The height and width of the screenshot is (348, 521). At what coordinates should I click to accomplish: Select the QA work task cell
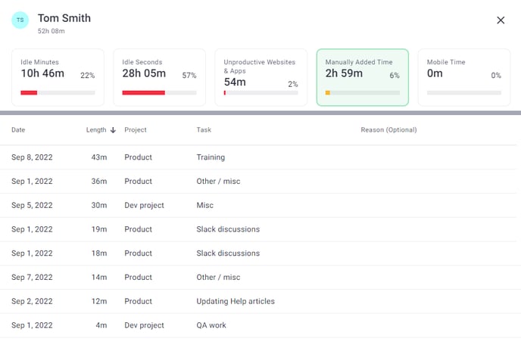(211, 325)
